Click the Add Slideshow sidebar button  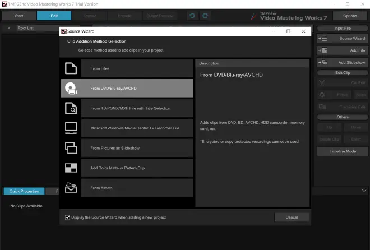point(343,63)
